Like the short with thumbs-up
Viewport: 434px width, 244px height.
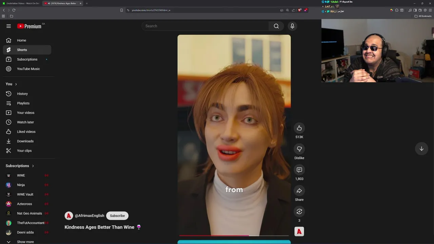click(x=299, y=128)
